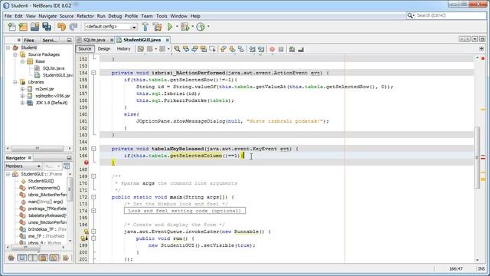Screen dimensions: 490x276
Task: Click the Find Selection magnifier icon in editor toolbar
Action: (x=177, y=49)
